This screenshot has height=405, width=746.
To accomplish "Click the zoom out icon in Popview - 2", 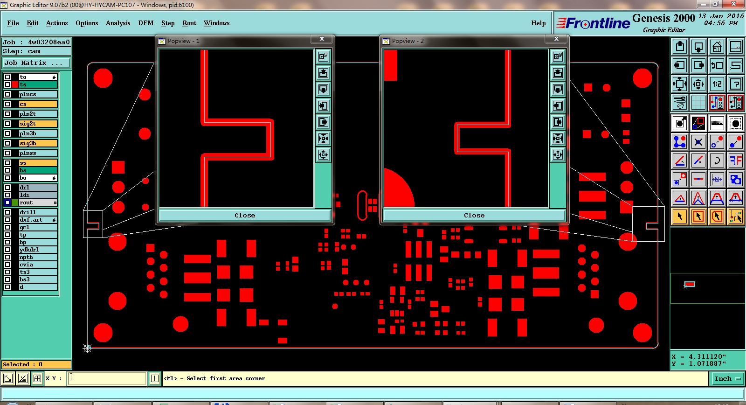I will point(558,154).
